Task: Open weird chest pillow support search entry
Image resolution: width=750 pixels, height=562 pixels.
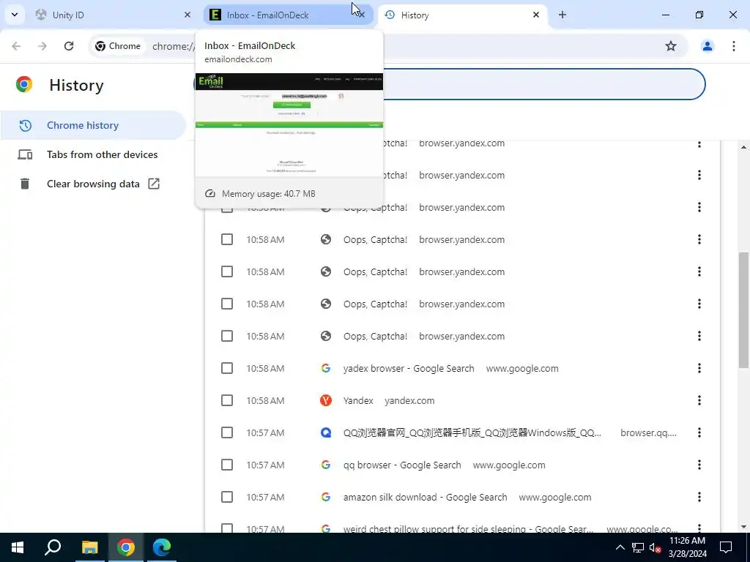Action: (x=468, y=529)
